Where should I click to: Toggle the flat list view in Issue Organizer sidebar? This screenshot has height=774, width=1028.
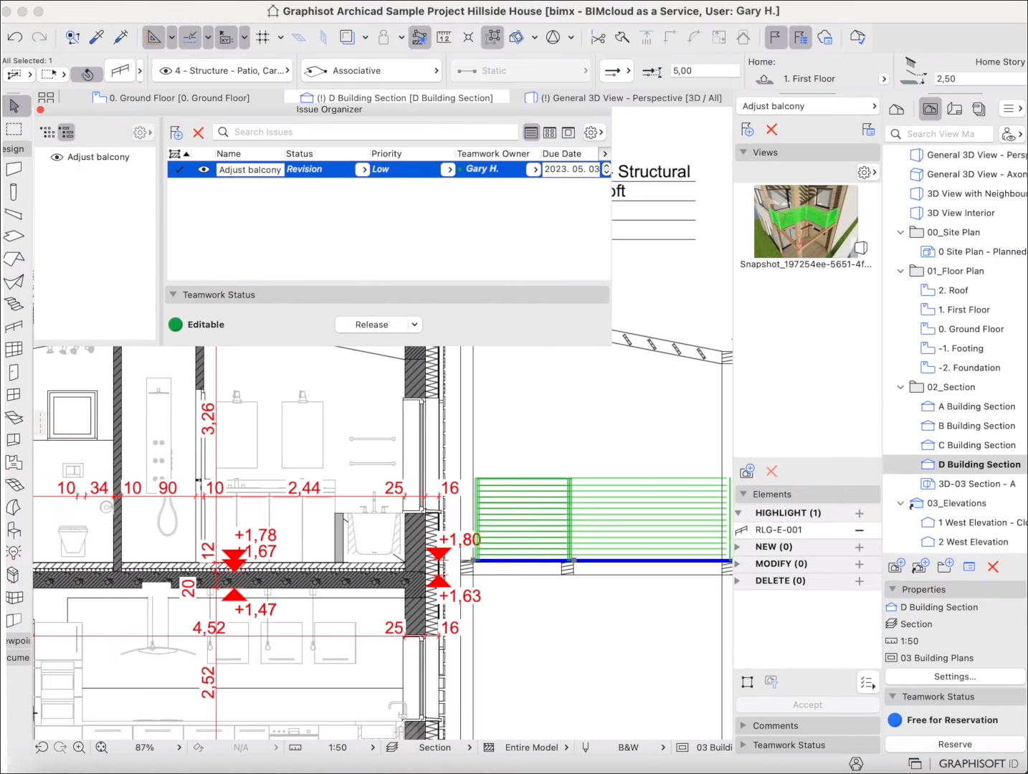47,133
